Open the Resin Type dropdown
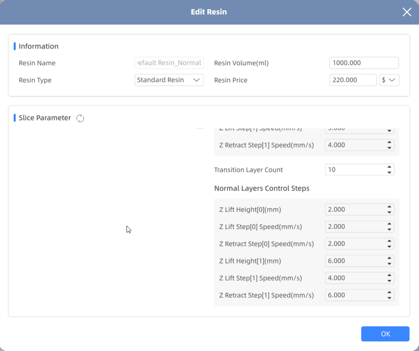 click(x=169, y=80)
